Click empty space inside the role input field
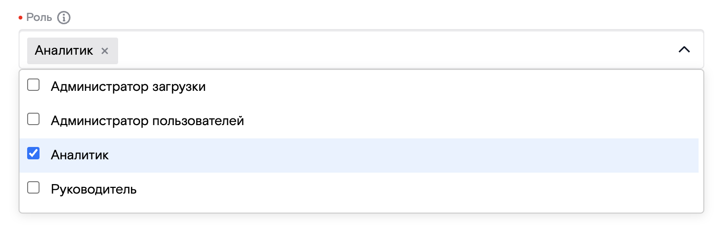The height and width of the screenshot is (234, 720). point(381,50)
